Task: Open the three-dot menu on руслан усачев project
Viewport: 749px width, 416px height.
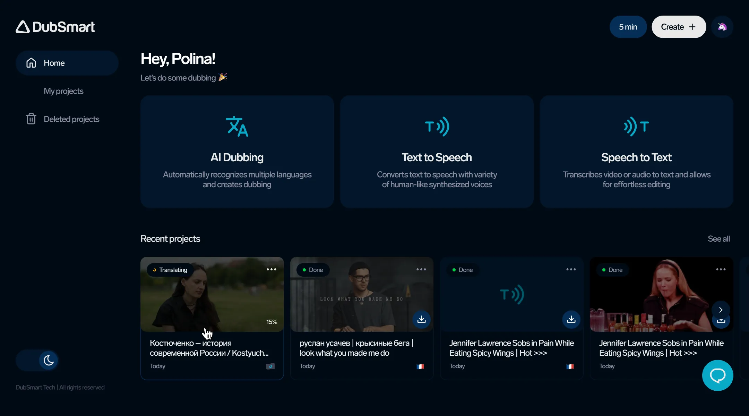Action: tap(421, 269)
